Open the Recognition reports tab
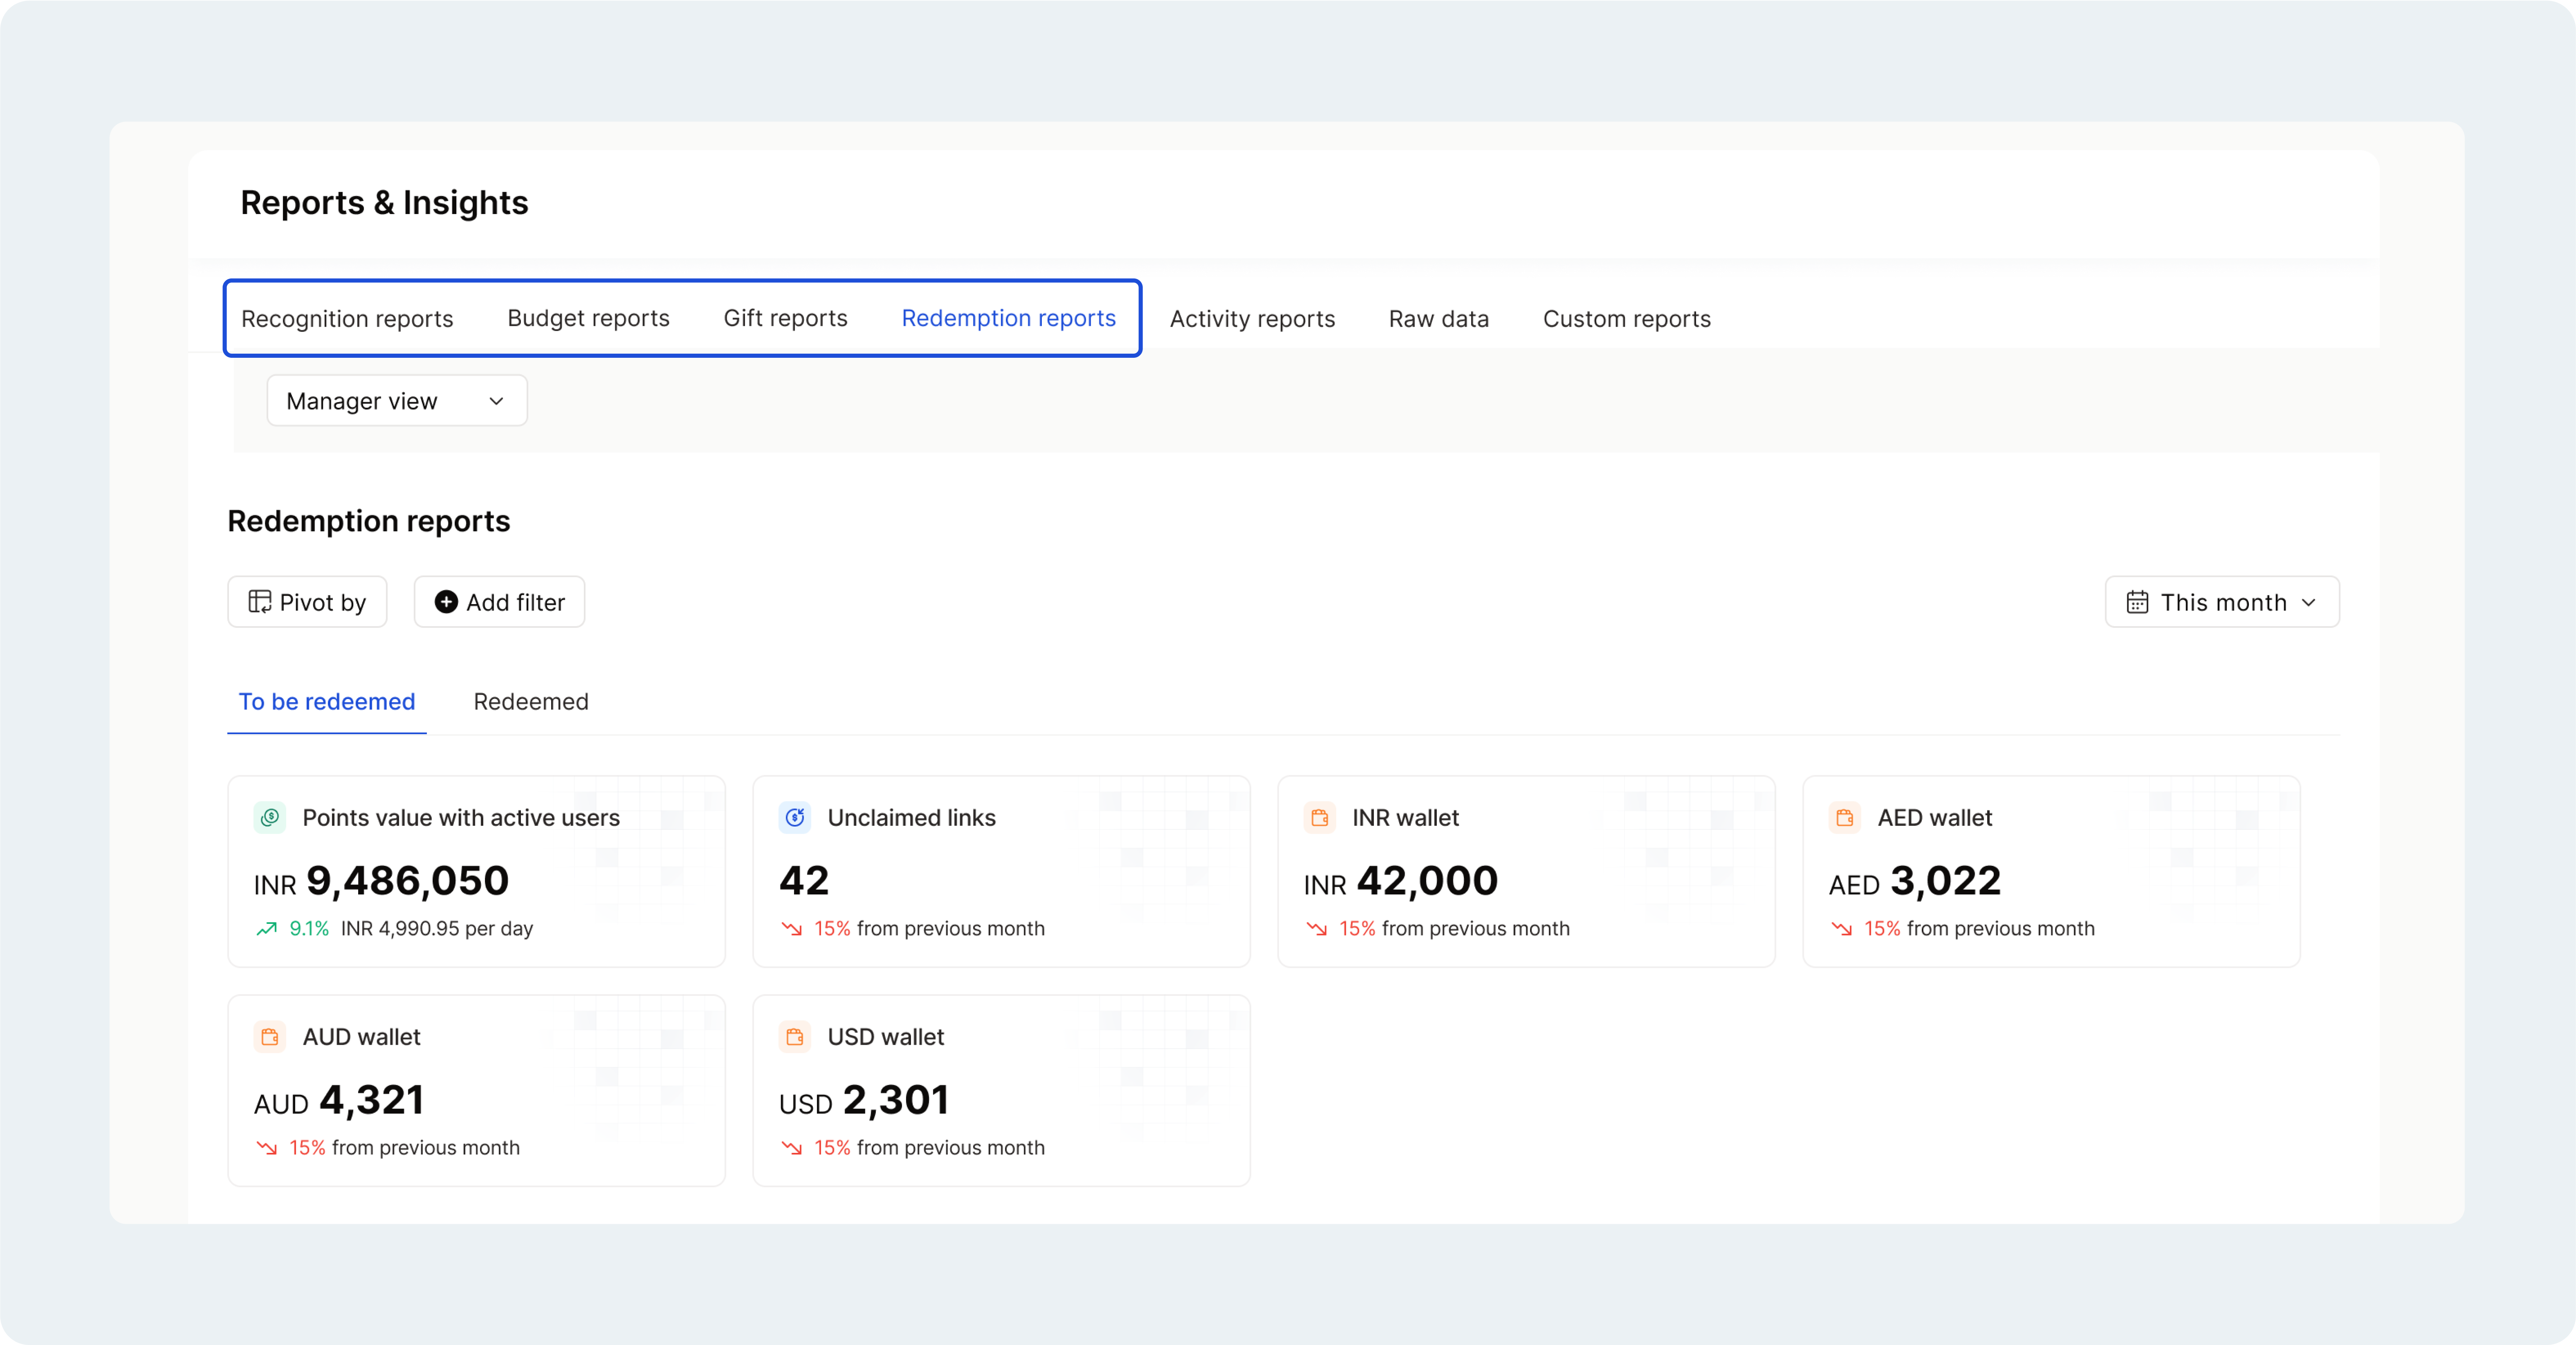This screenshot has height=1345, width=2576. [x=347, y=319]
